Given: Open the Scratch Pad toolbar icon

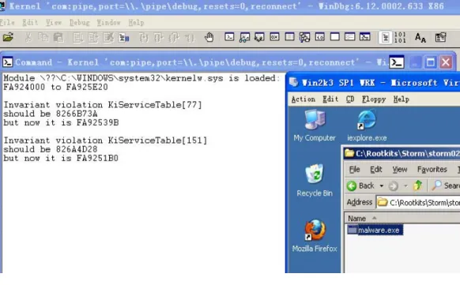Looking at the screenshot, I should pos(335,37).
